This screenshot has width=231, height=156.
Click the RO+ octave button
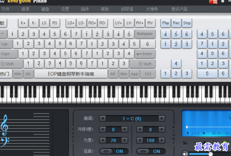(92, 23)
